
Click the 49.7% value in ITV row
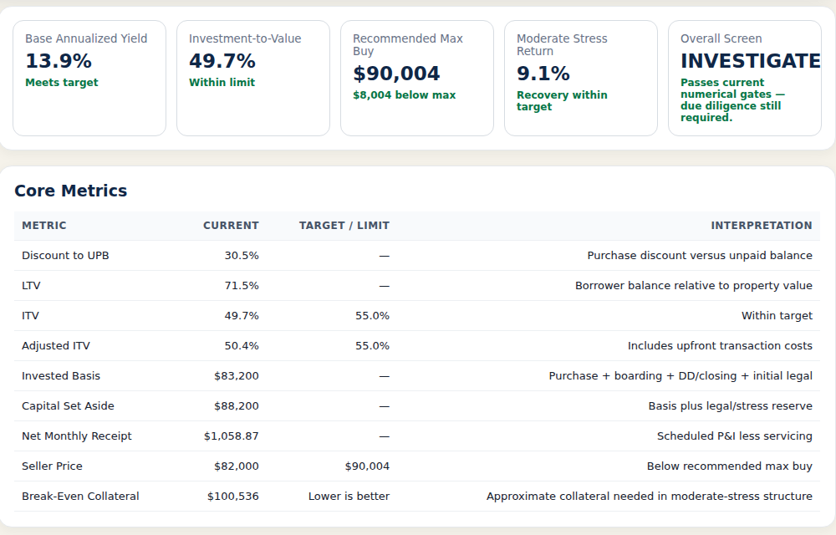point(242,316)
